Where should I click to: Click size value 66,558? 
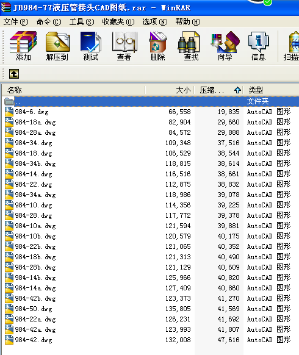pos(179,112)
